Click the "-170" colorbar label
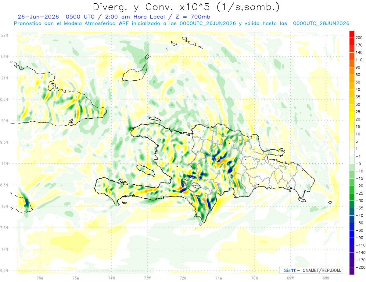Image resolution: width=366 pixels, height=282 pixels. coord(360,260)
